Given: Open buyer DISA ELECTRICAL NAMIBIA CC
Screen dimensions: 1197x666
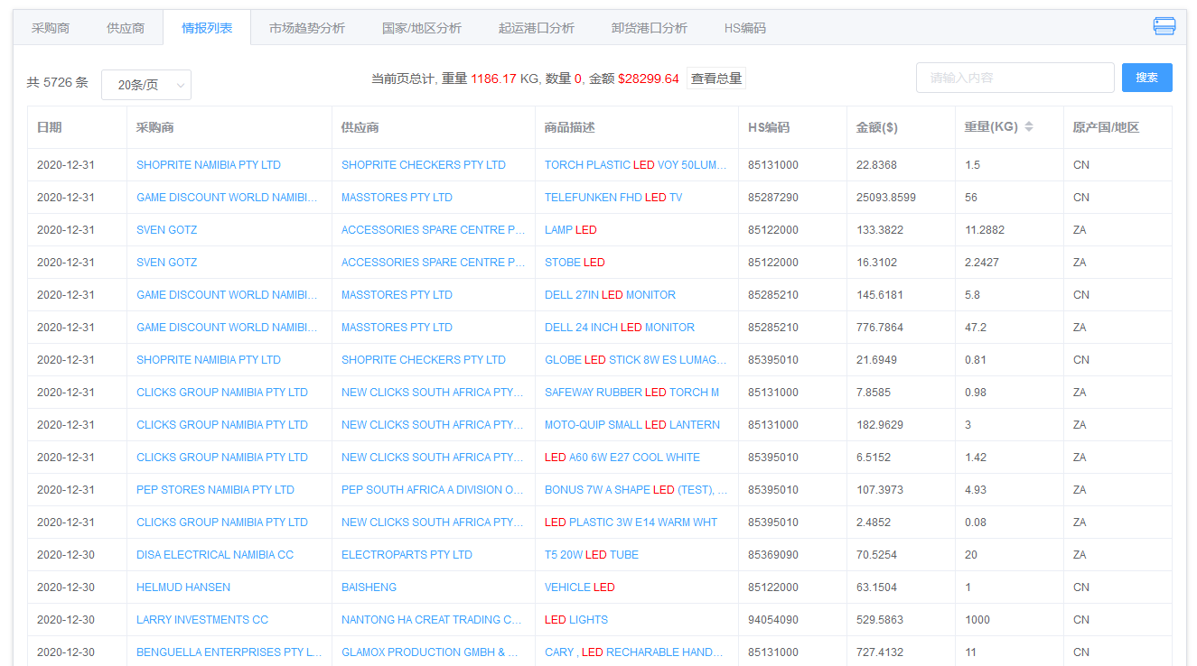Looking at the screenshot, I should (215, 555).
